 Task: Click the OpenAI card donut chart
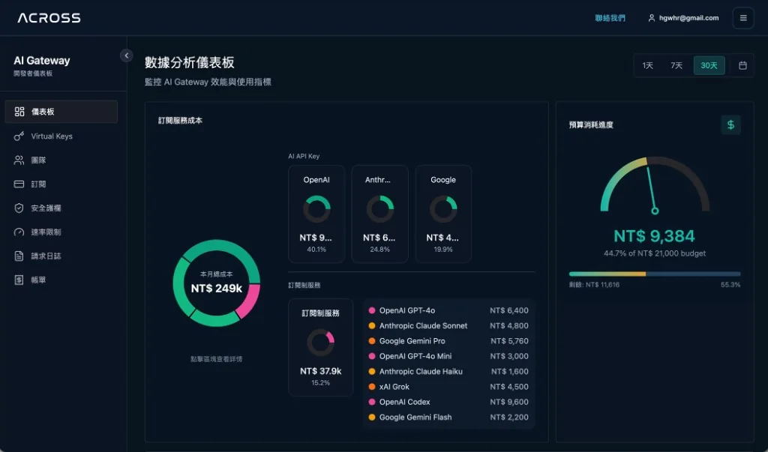(x=316, y=209)
